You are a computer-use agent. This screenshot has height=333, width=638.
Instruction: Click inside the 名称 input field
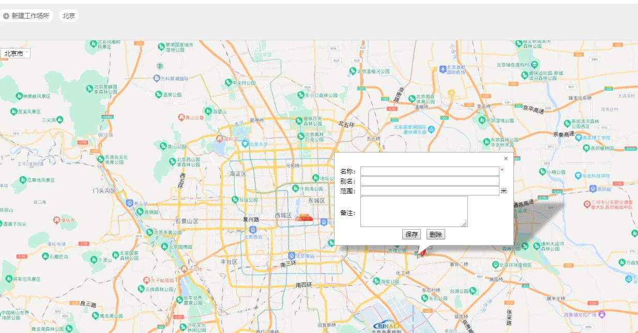pos(429,170)
